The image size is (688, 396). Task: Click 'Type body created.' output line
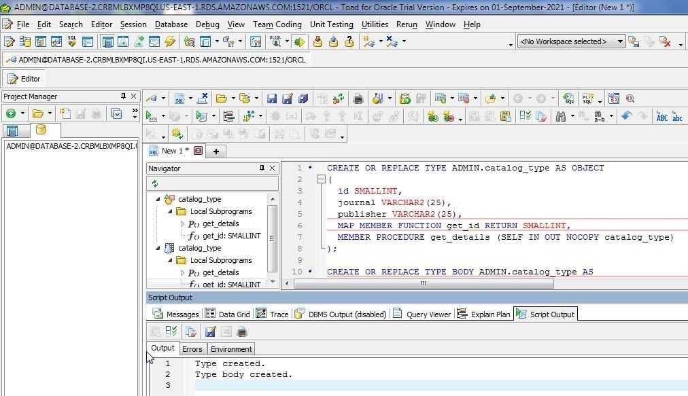(x=243, y=374)
